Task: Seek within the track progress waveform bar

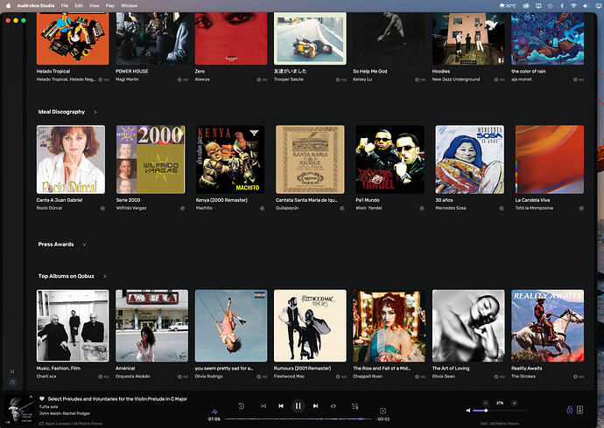Action: 298,418
